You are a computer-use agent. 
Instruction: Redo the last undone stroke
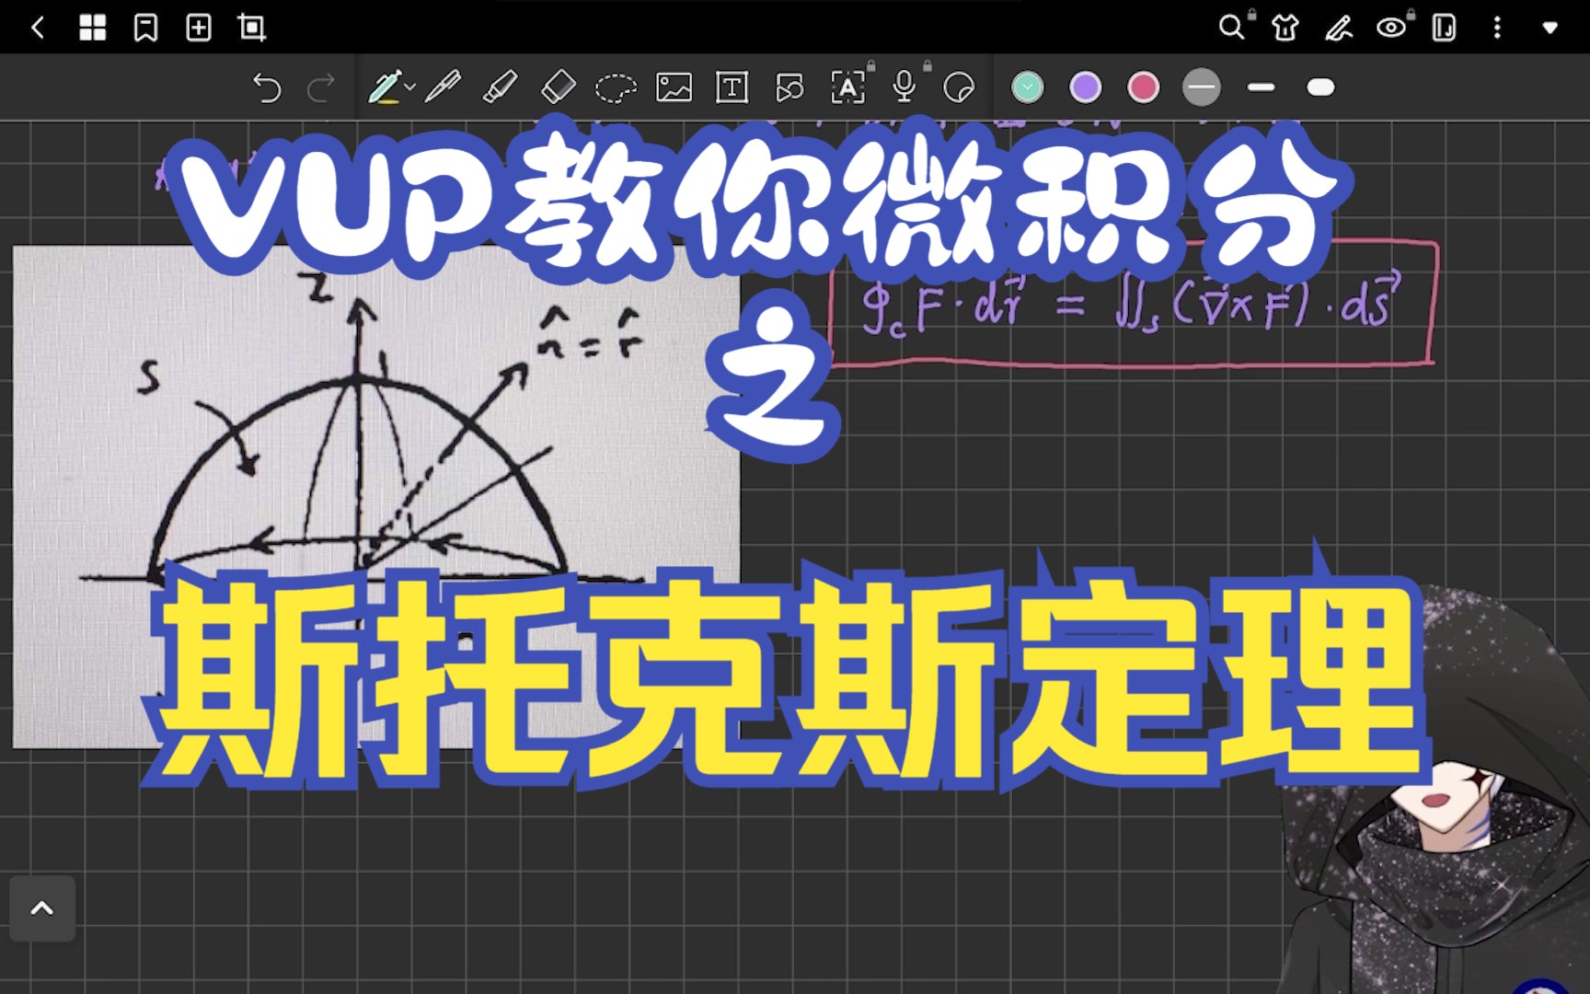[x=320, y=87]
